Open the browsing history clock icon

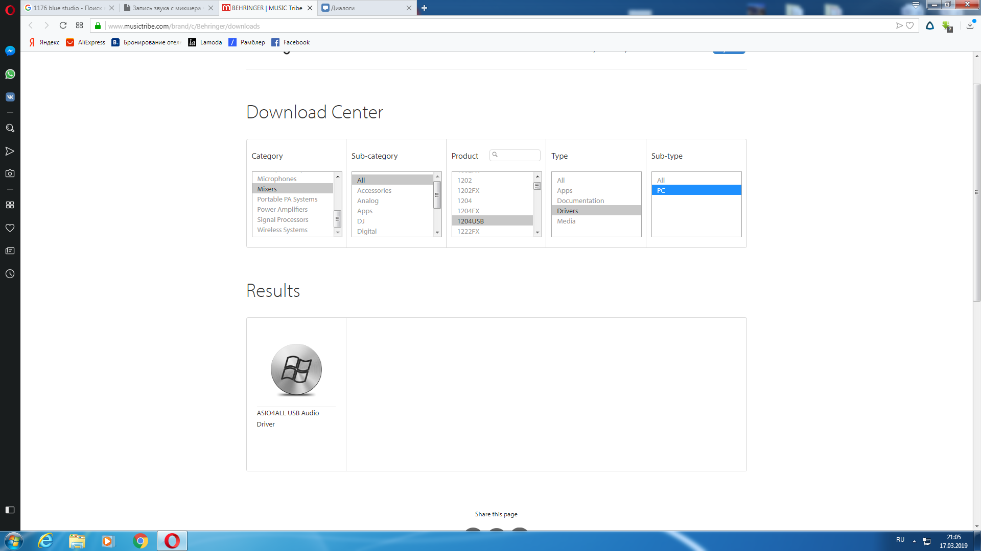click(x=10, y=274)
